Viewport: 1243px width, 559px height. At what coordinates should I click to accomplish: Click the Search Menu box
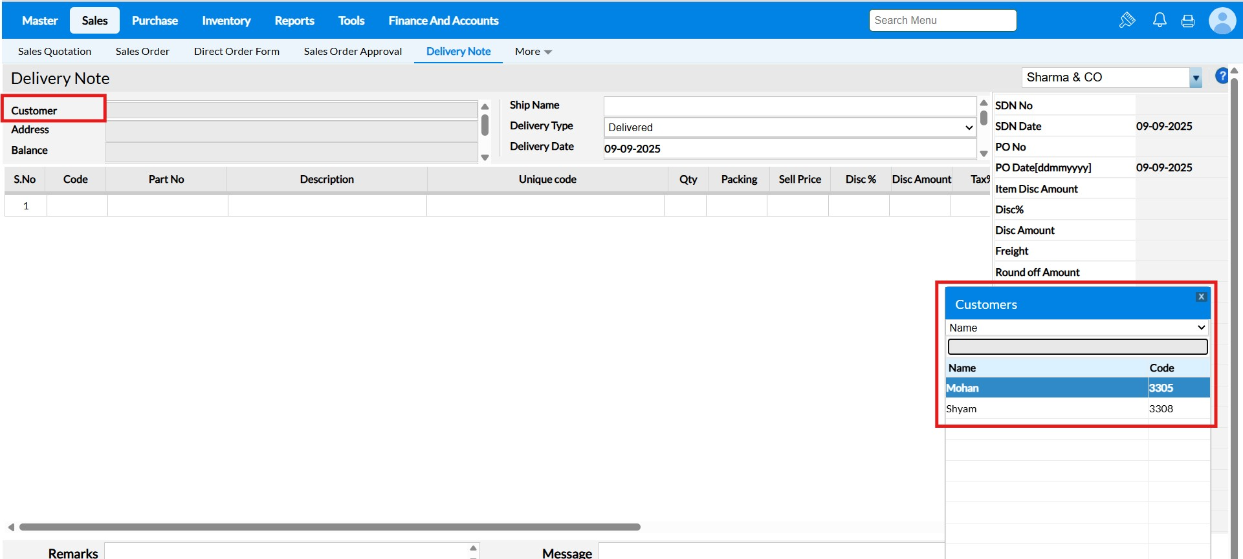point(943,21)
